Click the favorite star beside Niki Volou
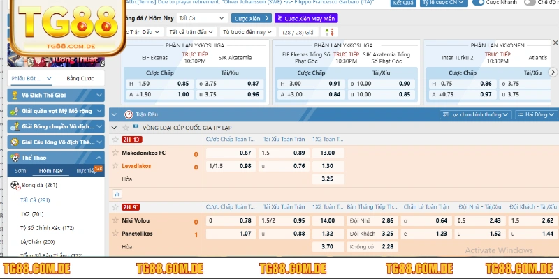Screen dimensions: 559x279 [x=116, y=220]
